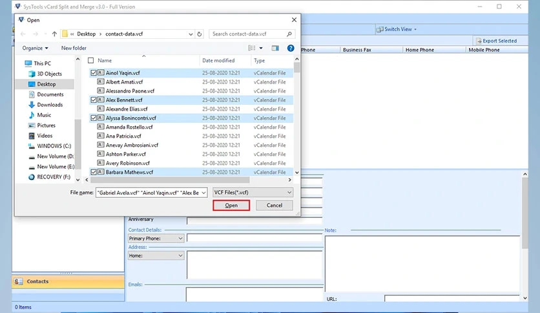Open the blue Help question icon
The height and width of the screenshot is (313, 540).
(x=291, y=48)
